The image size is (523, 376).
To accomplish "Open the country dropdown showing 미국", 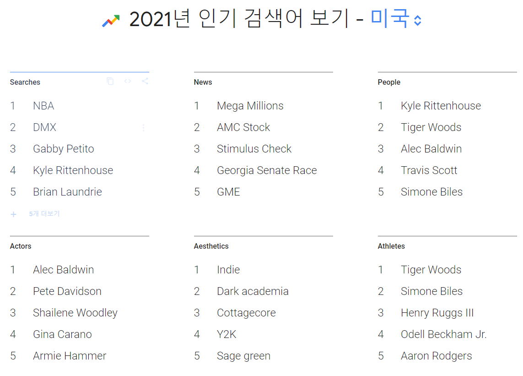I will pyautogui.click(x=396, y=18).
